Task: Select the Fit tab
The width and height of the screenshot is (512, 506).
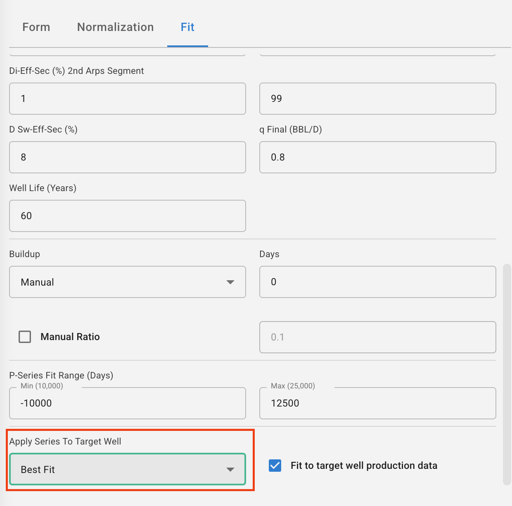Action: (x=187, y=27)
